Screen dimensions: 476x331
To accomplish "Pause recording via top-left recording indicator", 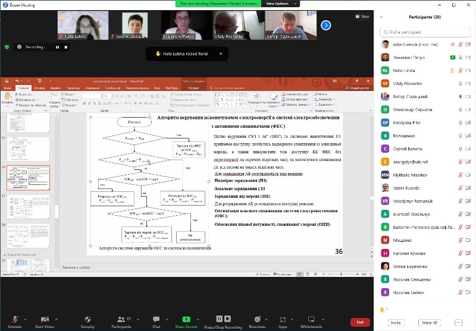I will [57, 48].
